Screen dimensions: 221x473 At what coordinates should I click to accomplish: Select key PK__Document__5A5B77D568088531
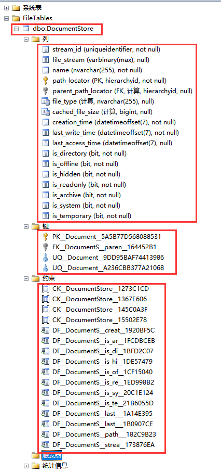pos(106,236)
